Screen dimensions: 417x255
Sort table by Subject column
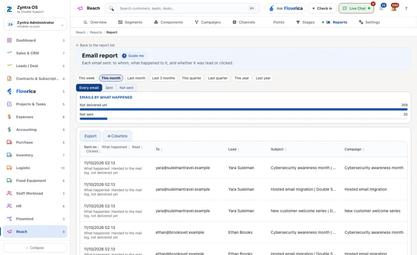click(278, 149)
